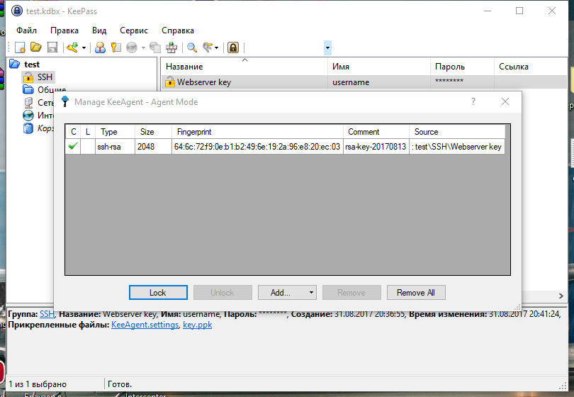Image resolution: width=574 pixels, height=397 pixels.
Task: Select the ssh-rsa key row in list
Action: (283, 147)
